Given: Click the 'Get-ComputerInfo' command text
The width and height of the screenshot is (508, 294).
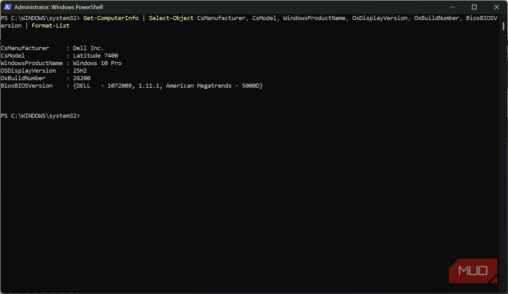Looking at the screenshot, I should [x=111, y=18].
